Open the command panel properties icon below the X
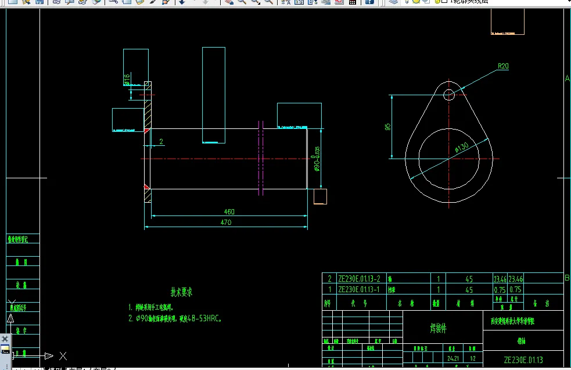This screenshot has height=370, width=571. (5, 350)
